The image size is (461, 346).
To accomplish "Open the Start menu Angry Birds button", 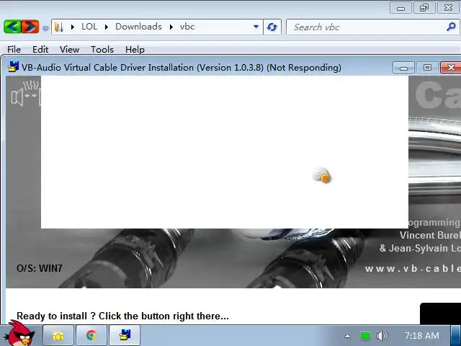I will [19, 334].
